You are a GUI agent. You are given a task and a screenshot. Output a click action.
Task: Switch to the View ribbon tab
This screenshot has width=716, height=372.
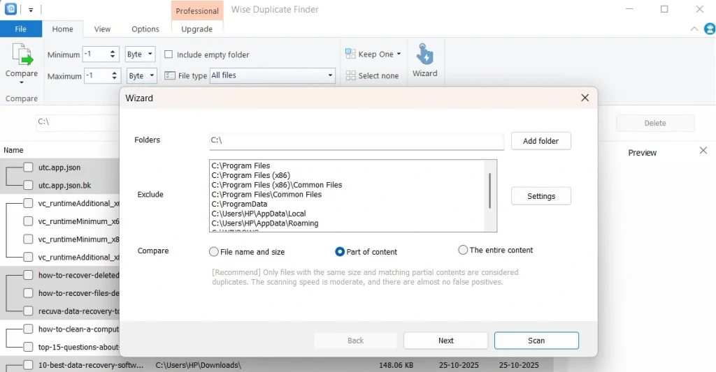click(102, 29)
